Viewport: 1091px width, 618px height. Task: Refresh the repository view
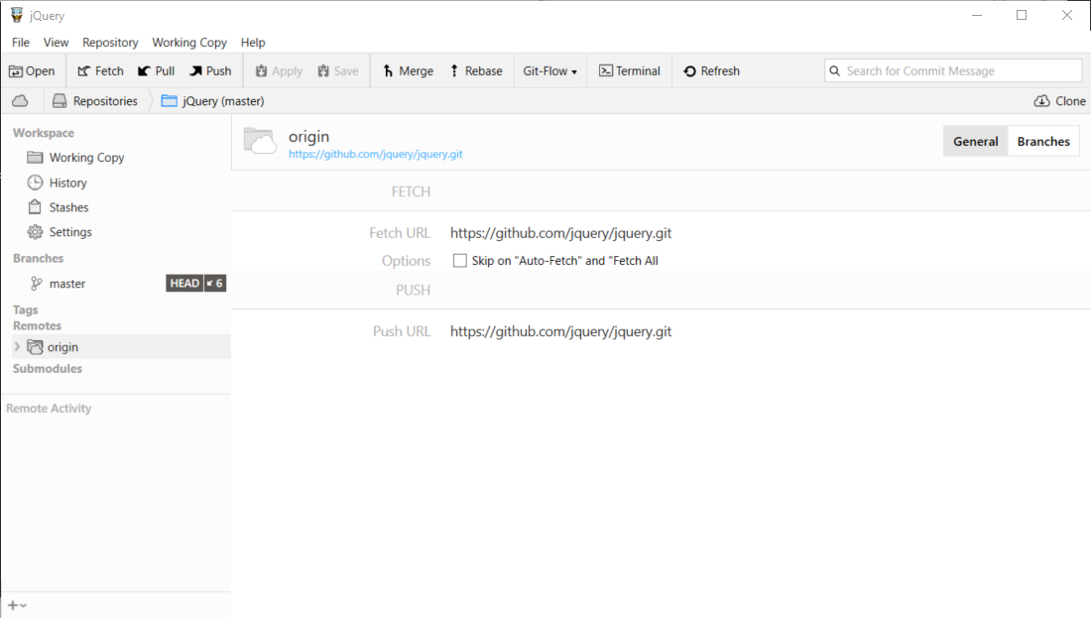(711, 71)
